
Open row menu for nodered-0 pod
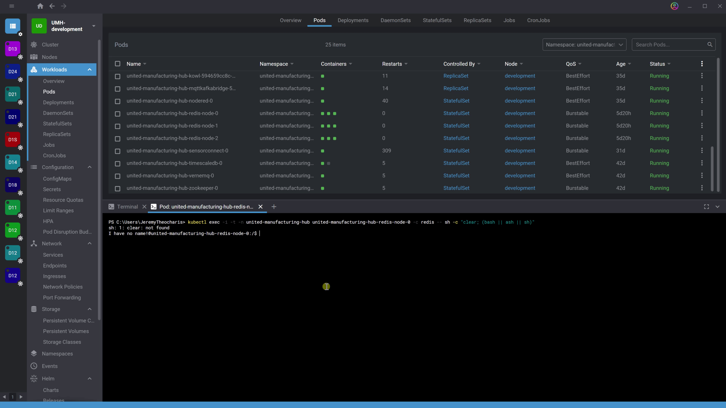(x=702, y=101)
